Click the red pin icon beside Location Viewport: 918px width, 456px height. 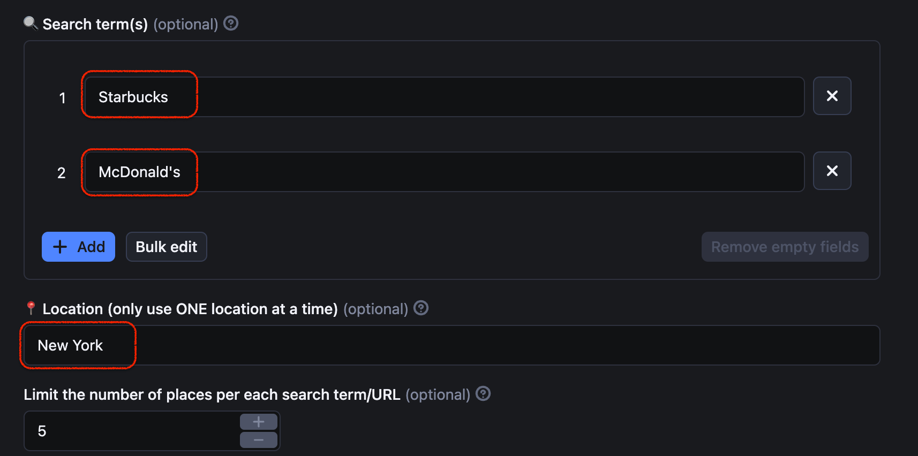(30, 308)
